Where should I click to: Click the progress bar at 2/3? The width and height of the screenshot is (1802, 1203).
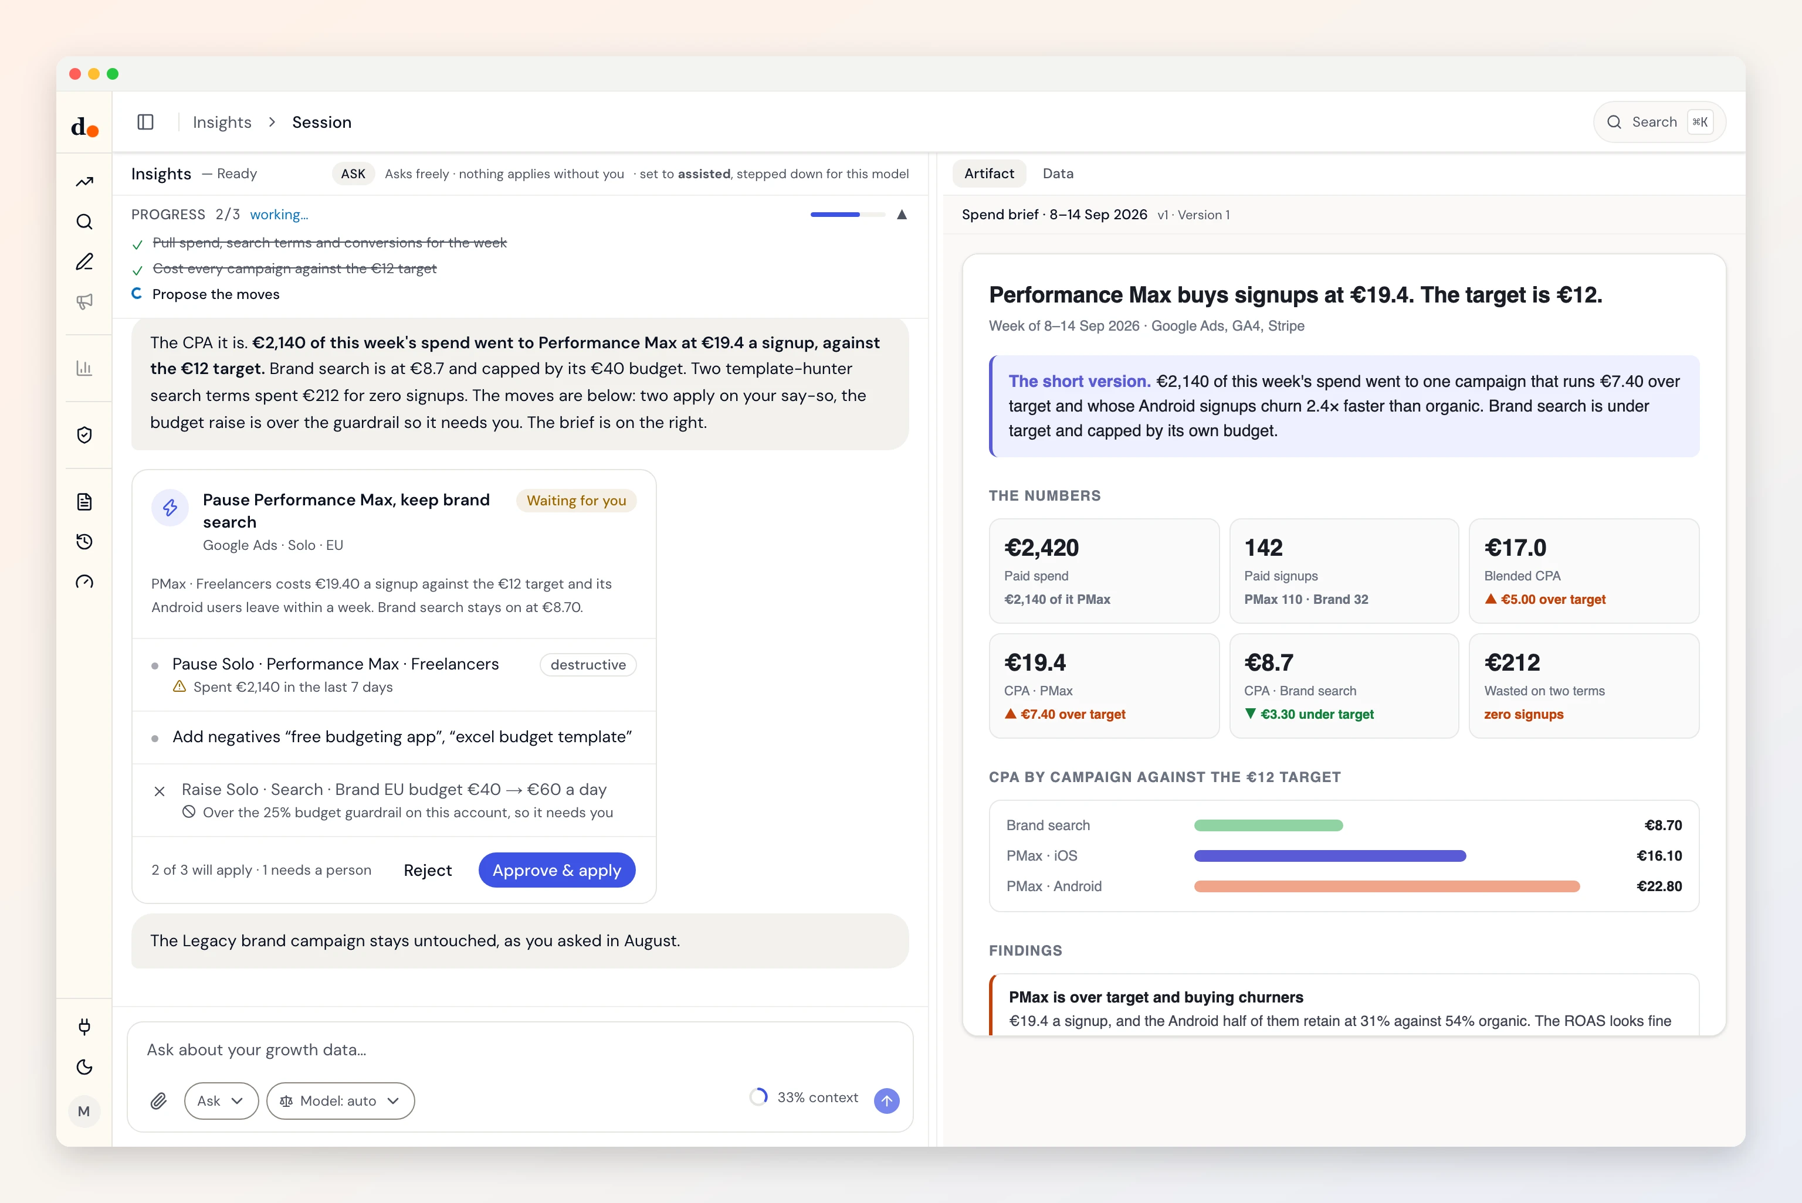click(847, 215)
